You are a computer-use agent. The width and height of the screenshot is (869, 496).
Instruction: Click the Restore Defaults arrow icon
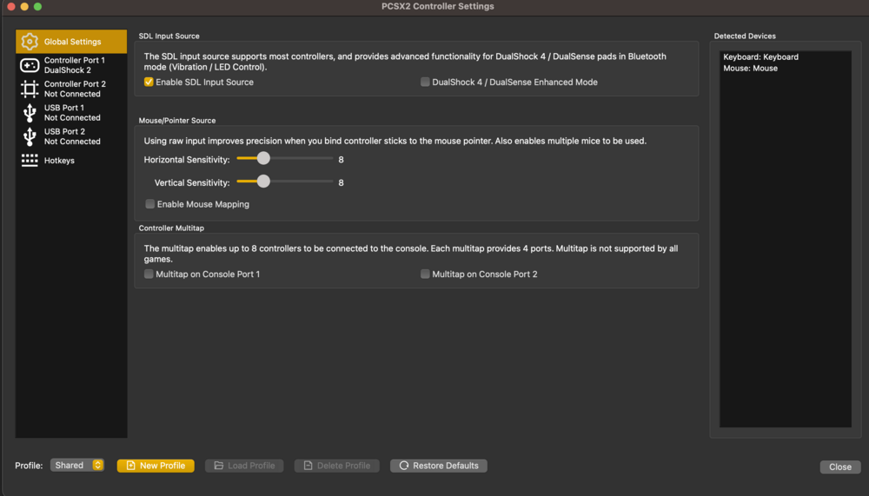tap(404, 466)
